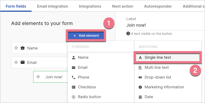Select the calendar Date element

click(168, 97)
